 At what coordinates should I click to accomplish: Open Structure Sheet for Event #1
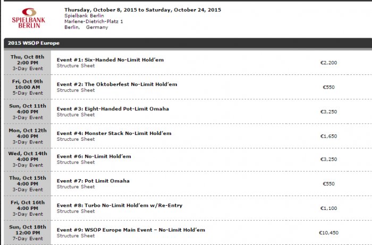tap(75, 66)
